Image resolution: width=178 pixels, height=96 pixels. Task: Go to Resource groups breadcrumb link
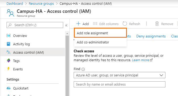(41, 3)
